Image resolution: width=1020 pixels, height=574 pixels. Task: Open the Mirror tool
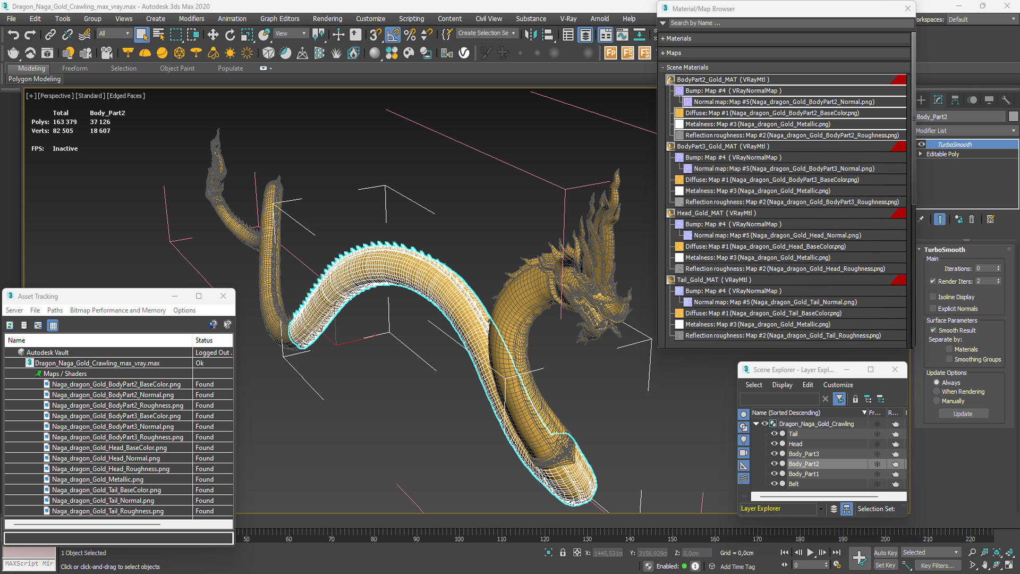(530, 35)
